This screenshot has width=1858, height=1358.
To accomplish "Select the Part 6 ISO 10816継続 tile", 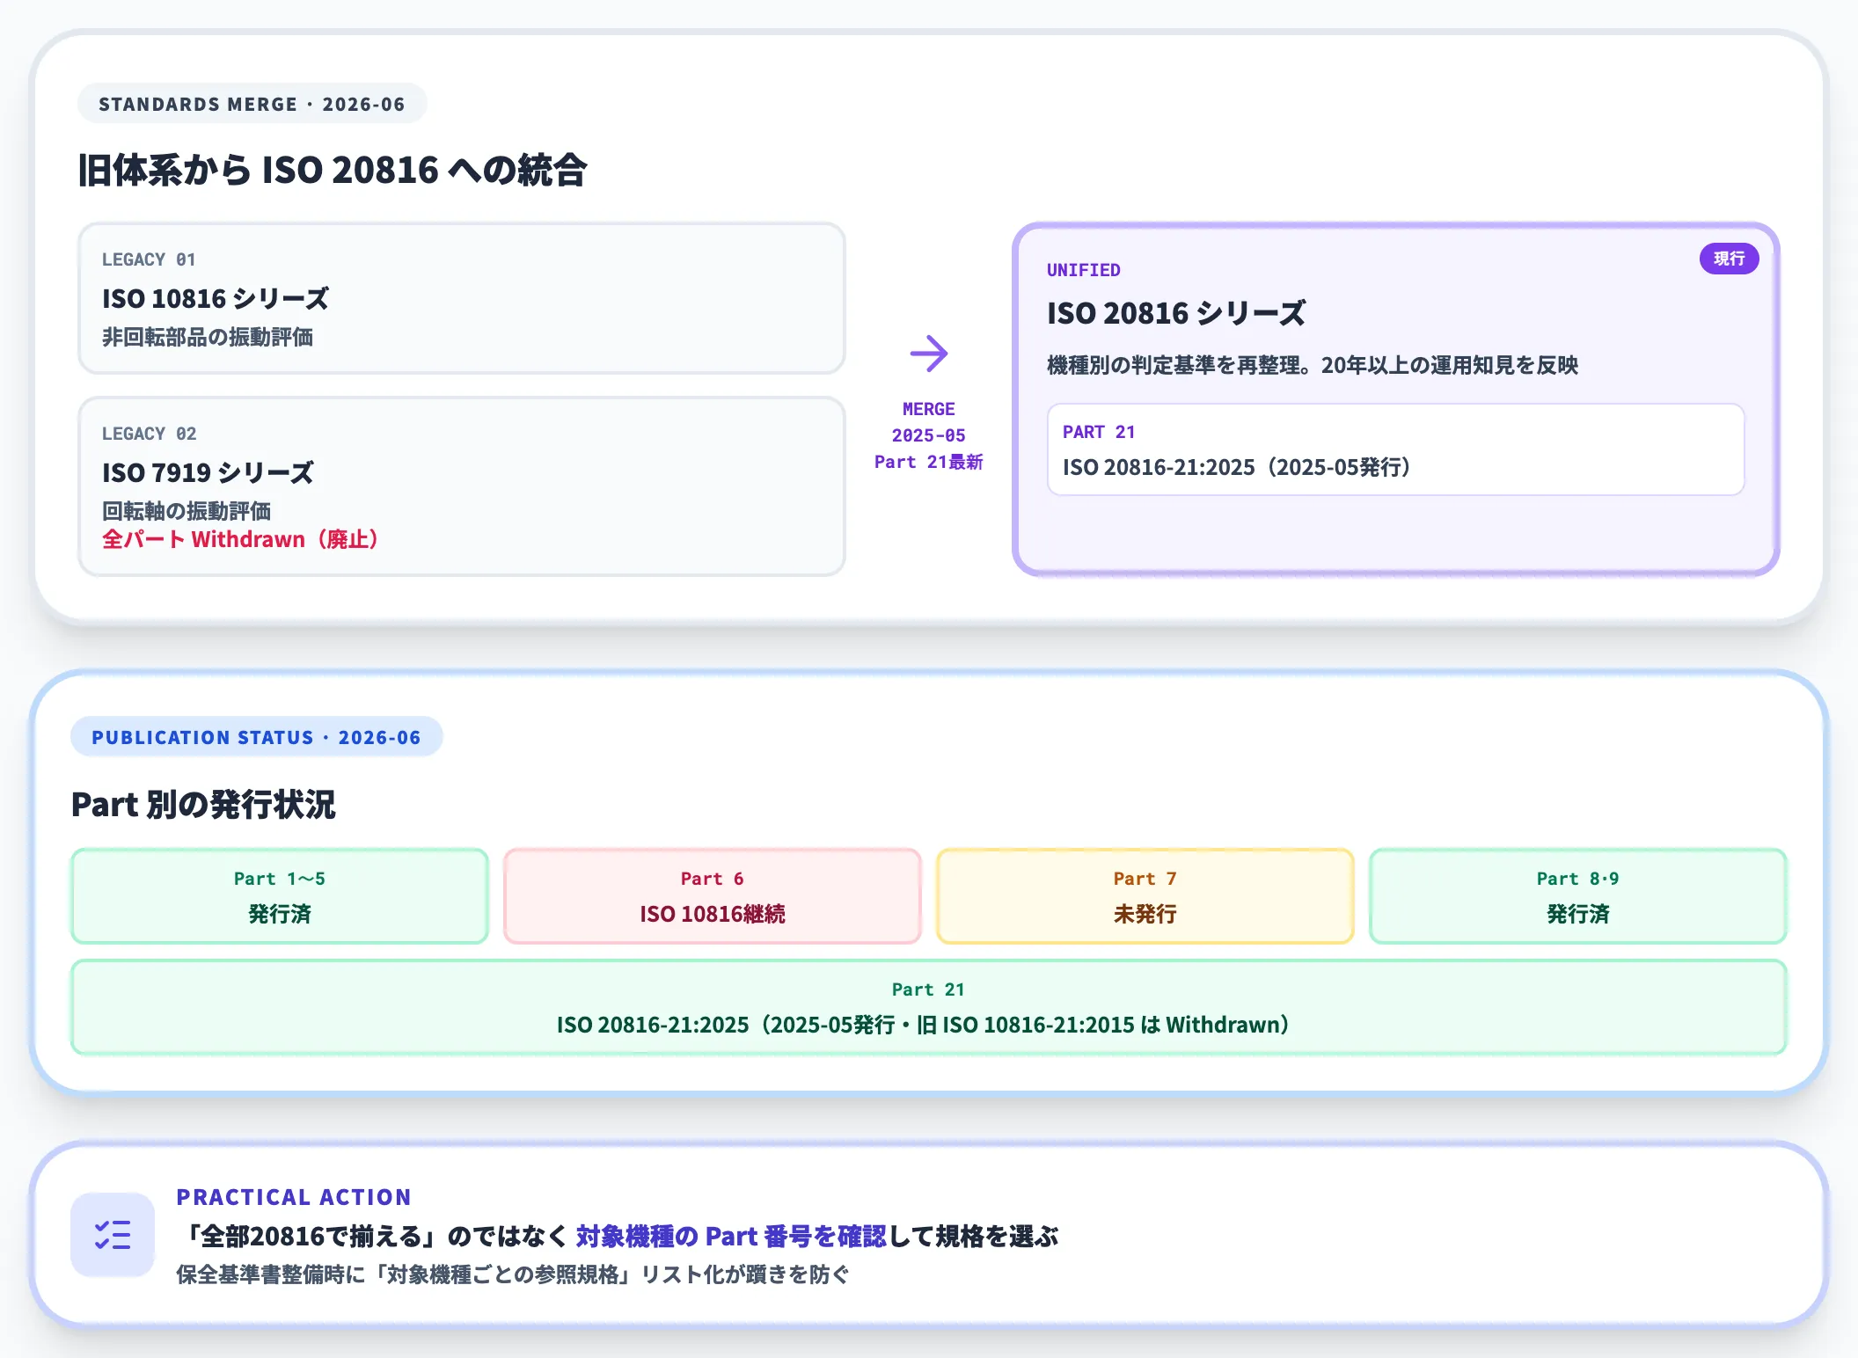I will [x=713, y=896].
